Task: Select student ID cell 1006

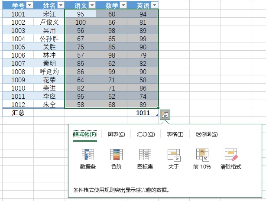Action: coord(18,55)
